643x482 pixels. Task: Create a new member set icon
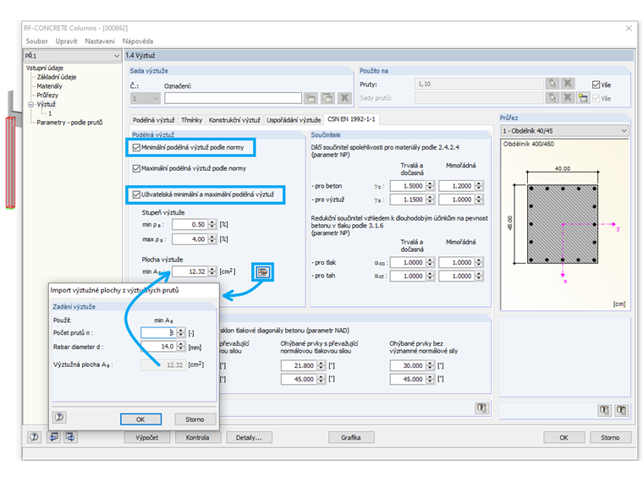pyautogui.click(x=583, y=97)
